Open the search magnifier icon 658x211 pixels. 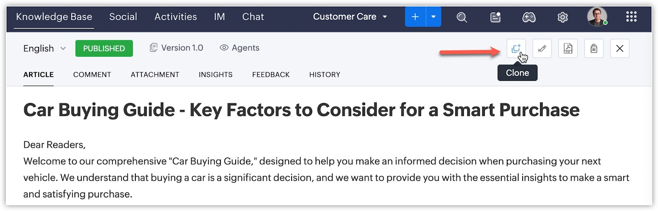462,17
